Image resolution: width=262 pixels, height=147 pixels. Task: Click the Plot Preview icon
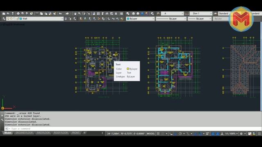[23, 13]
